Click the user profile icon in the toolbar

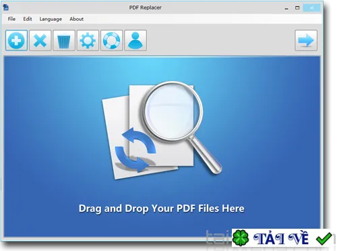(135, 40)
